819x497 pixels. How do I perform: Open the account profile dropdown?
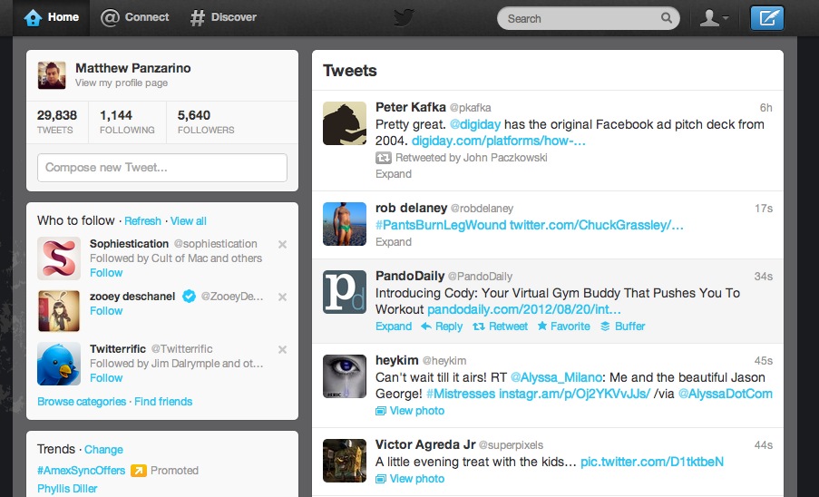(714, 18)
